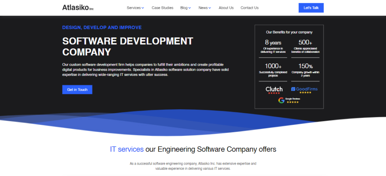Open the Blog menu item
Image resolution: width=386 pixels, height=176 pixels.
184,8
